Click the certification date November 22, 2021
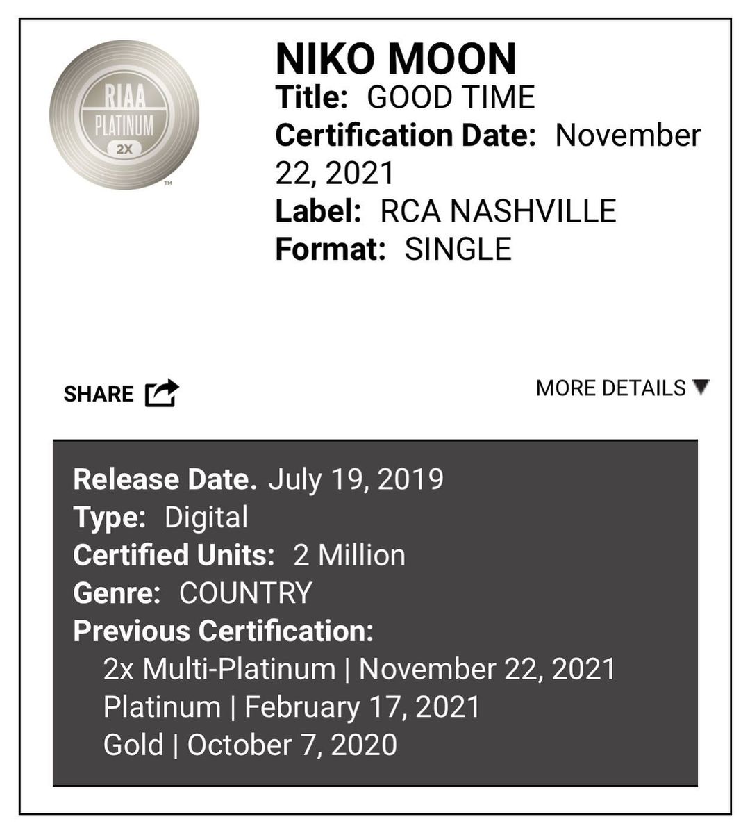This screenshot has width=750, height=835. (x=487, y=154)
